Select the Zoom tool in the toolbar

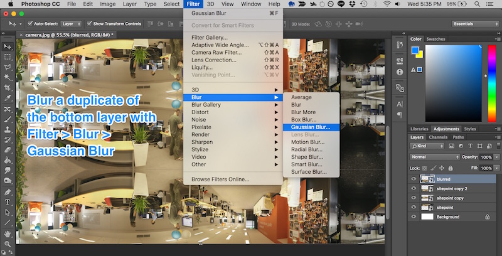8,243
